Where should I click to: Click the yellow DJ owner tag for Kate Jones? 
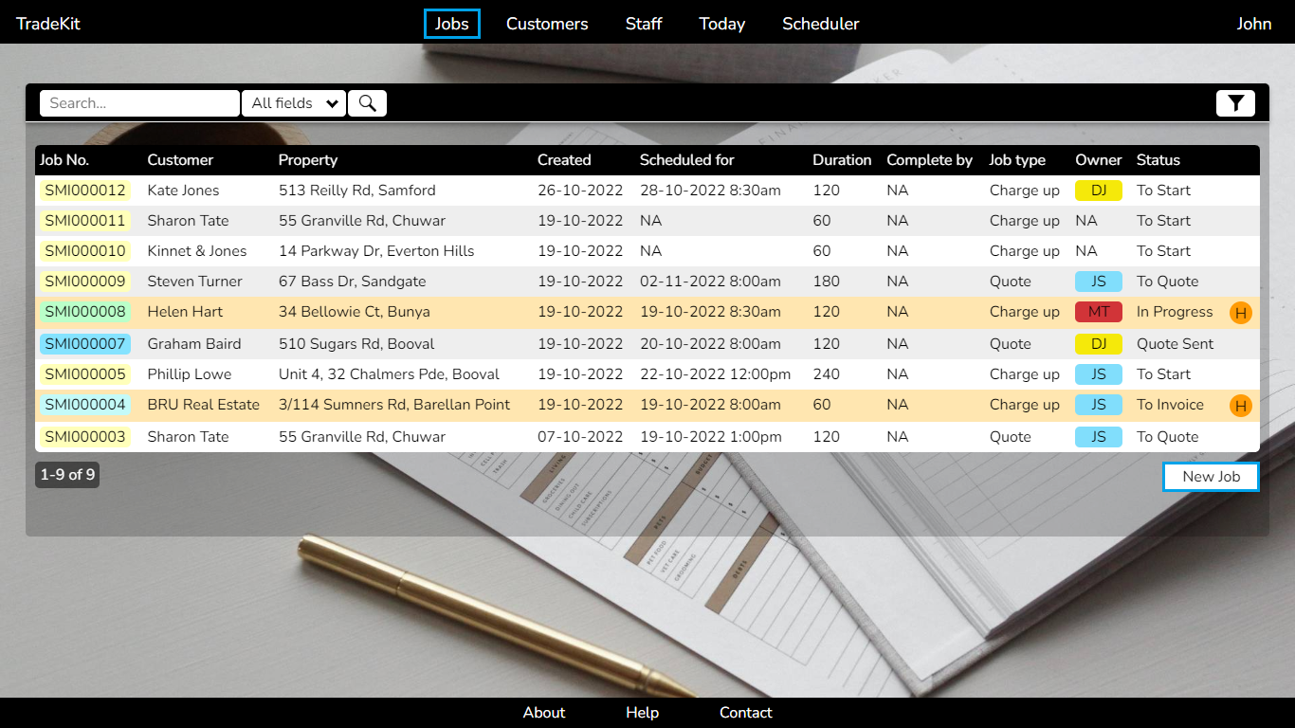coord(1099,191)
